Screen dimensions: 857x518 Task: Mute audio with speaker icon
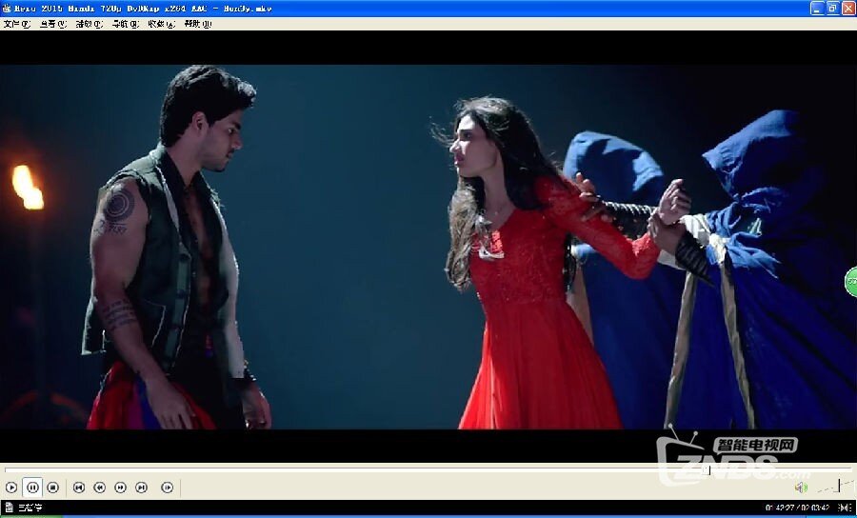(x=801, y=488)
